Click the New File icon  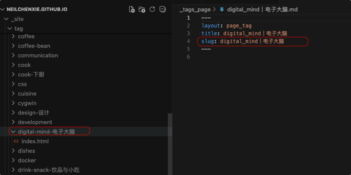coord(132,9)
